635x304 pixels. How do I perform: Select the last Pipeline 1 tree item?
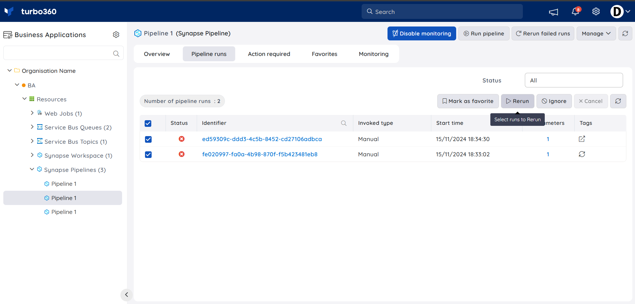pos(64,212)
